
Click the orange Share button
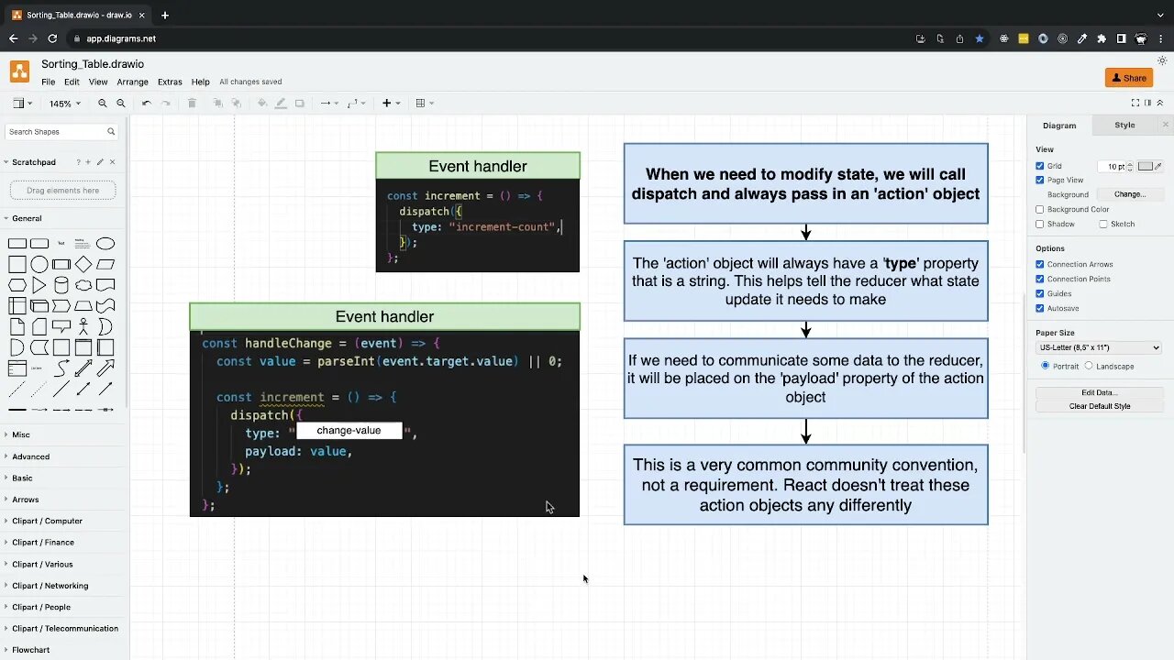coord(1129,78)
